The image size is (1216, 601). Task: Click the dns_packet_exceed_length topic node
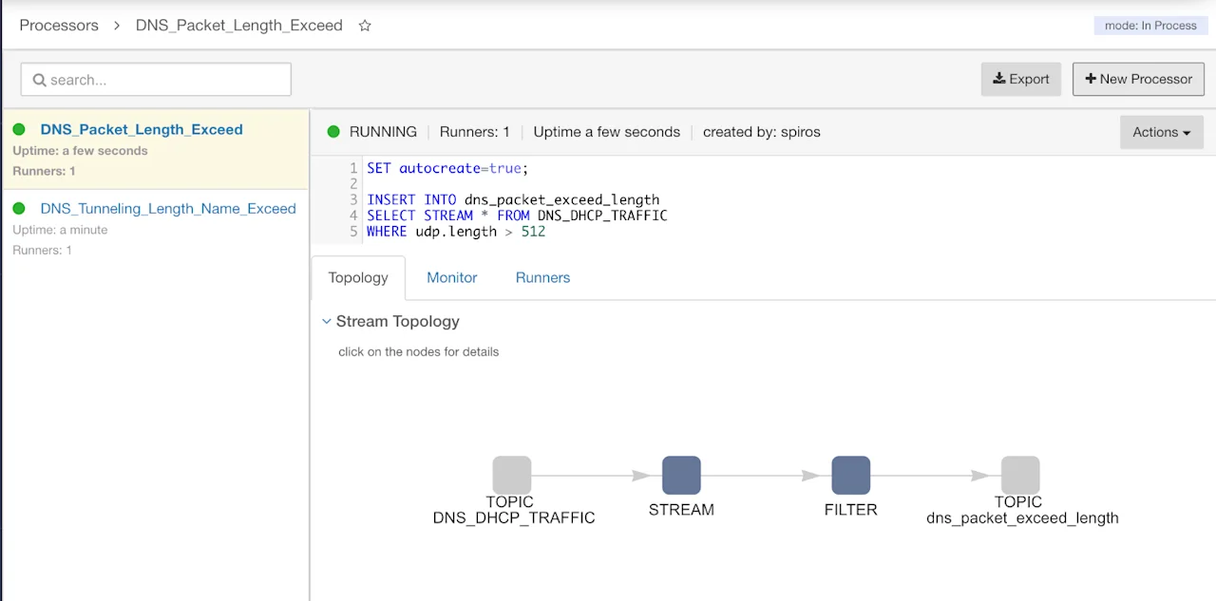pos(1020,475)
